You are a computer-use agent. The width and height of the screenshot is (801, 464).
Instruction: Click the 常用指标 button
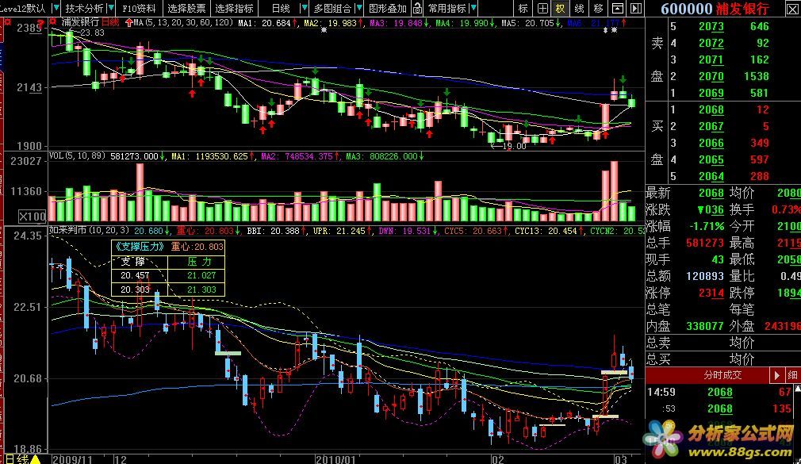pos(447,8)
